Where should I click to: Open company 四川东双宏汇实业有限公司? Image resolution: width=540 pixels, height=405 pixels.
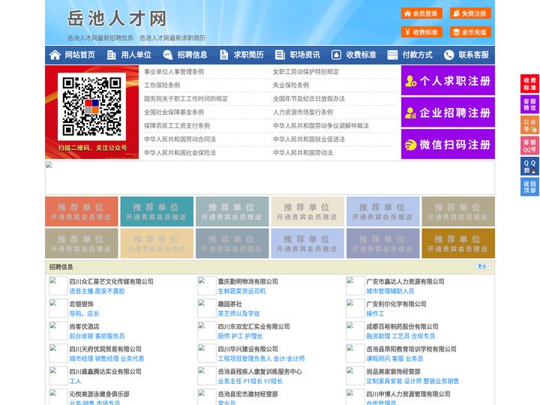[253, 326]
